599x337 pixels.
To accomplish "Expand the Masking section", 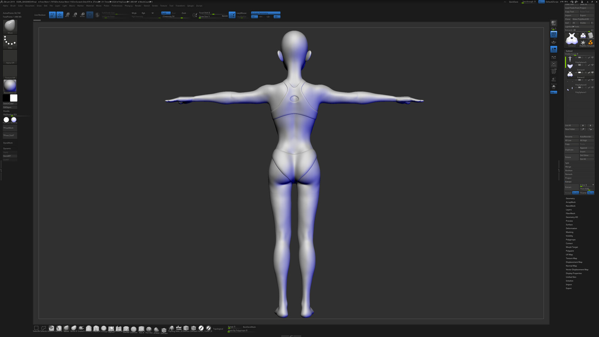I will [x=569, y=232].
